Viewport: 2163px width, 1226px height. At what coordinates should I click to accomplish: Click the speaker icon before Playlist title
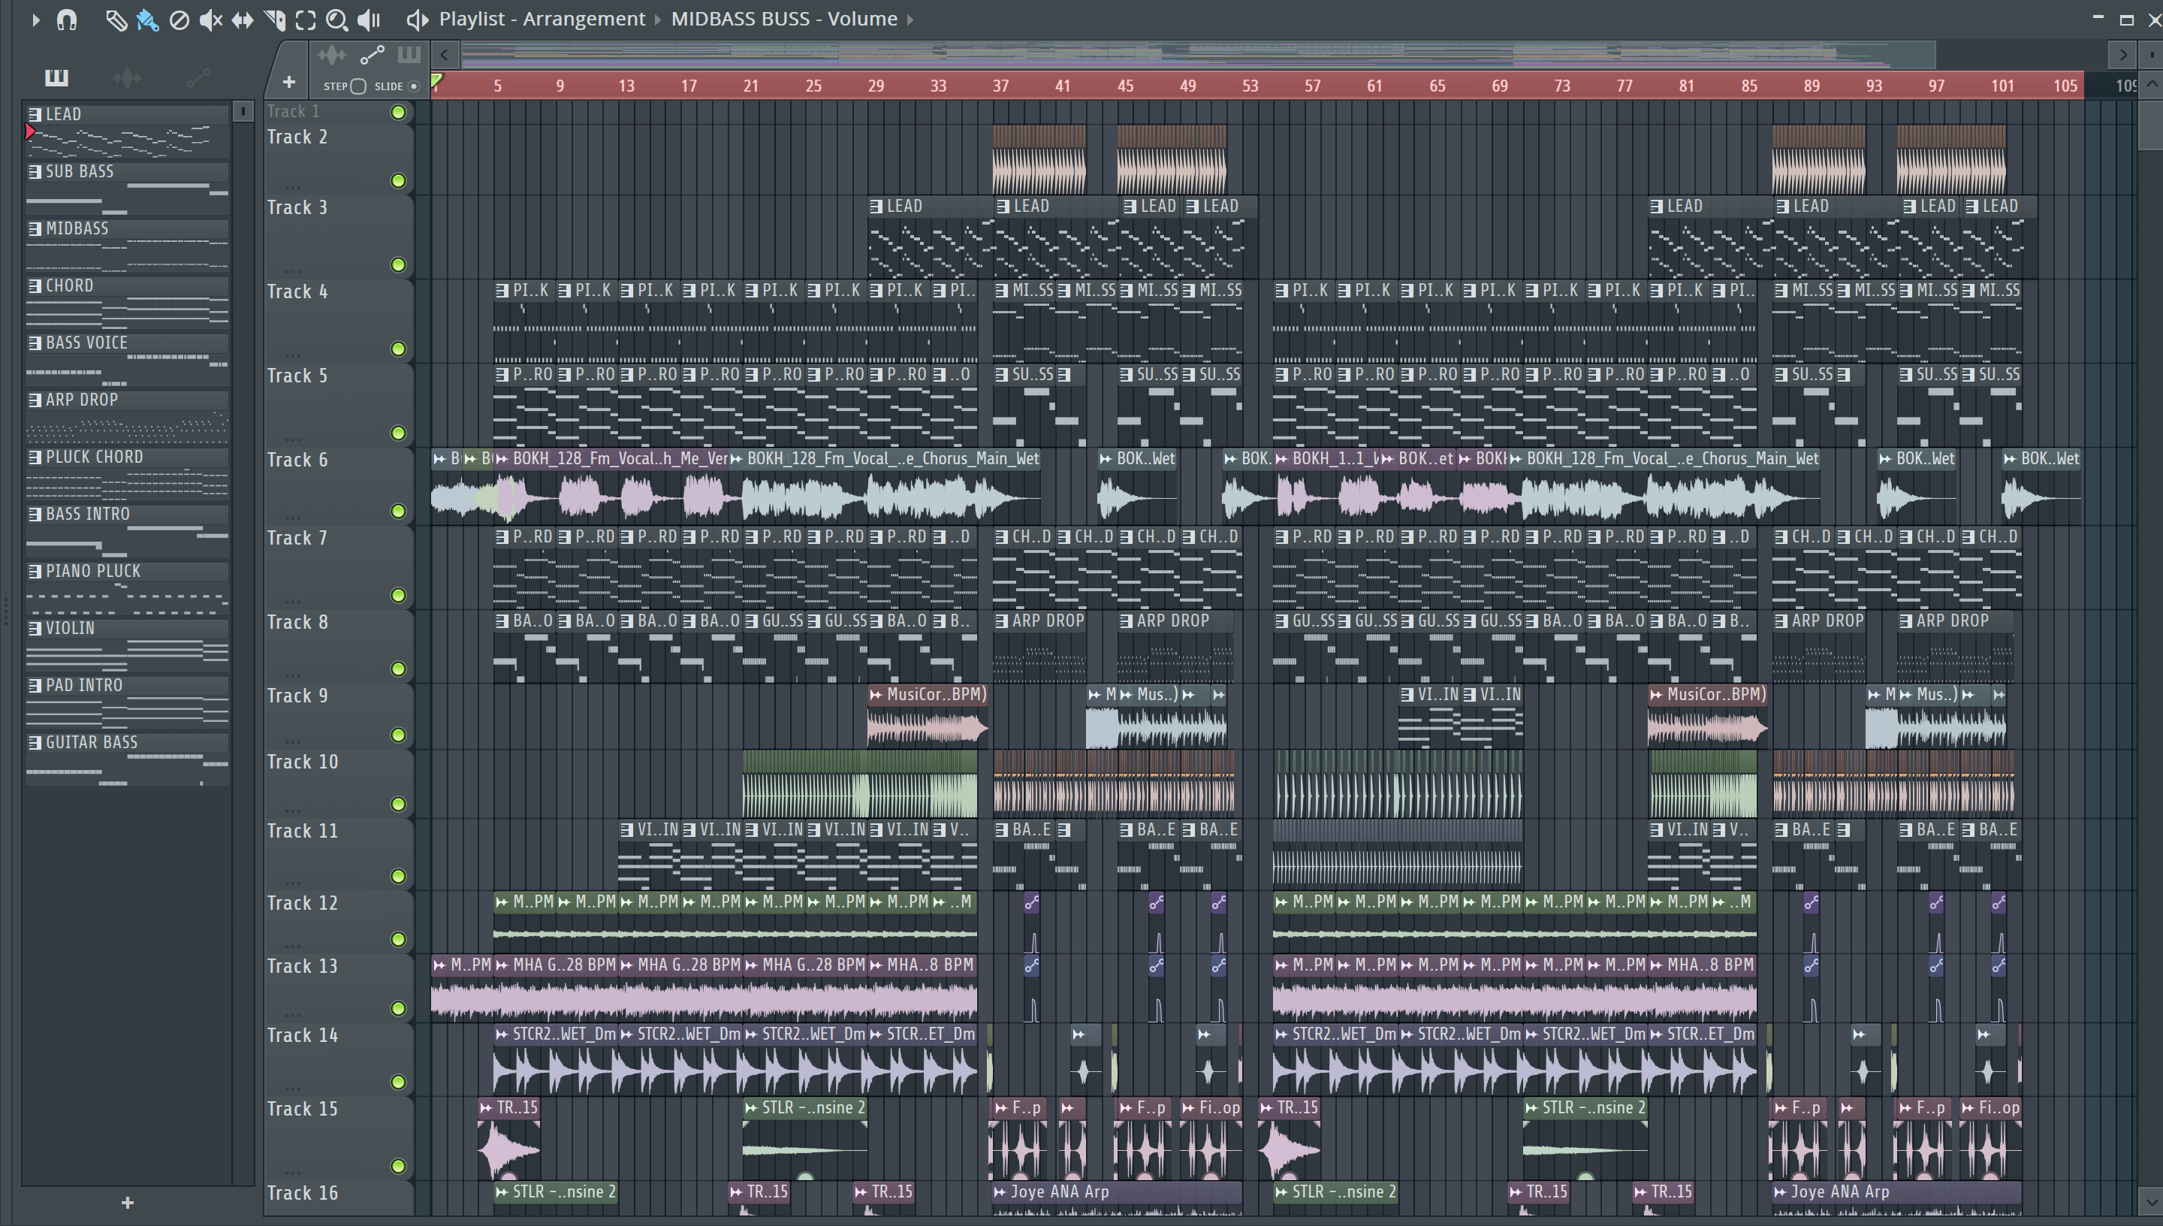tap(417, 20)
